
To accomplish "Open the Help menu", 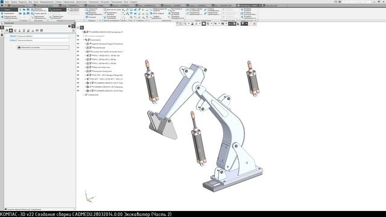I will click(133, 2).
